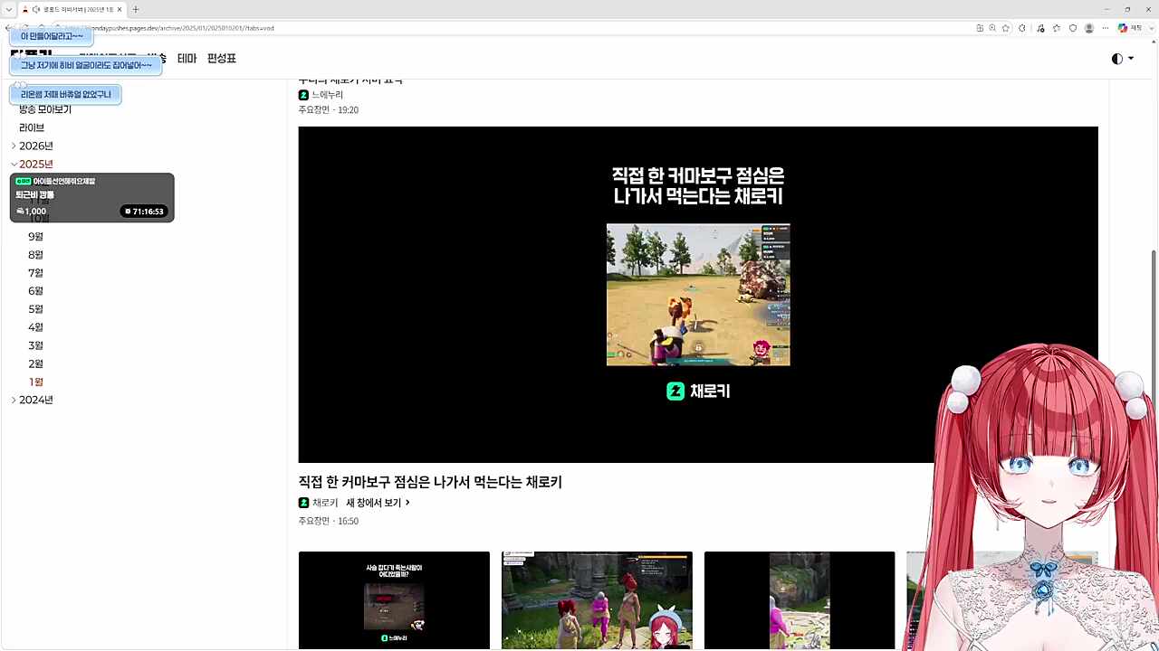The image size is (1159, 651).
Task: Click the green icon beside 느에누리
Action: click(x=303, y=95)
